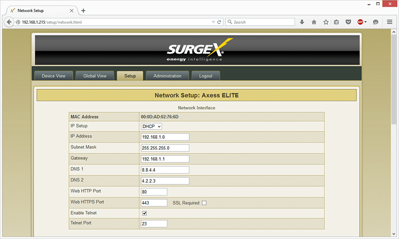Screen dimensions: 399x239
Task: Click the scrollbar up arrow
Action: point(394,32)
